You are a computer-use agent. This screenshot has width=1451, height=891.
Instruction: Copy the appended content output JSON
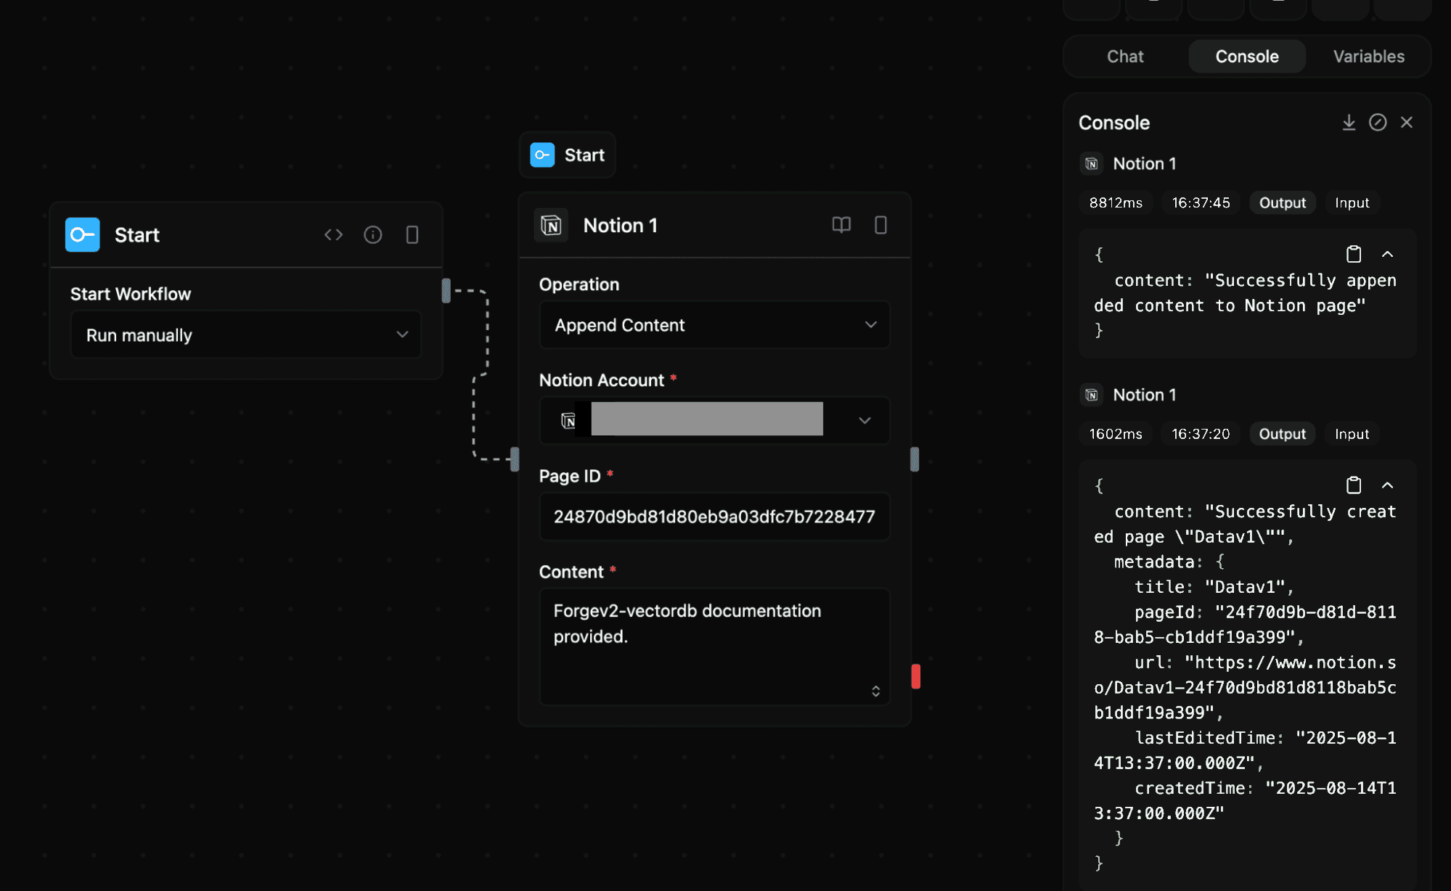tap(1353, 254)
